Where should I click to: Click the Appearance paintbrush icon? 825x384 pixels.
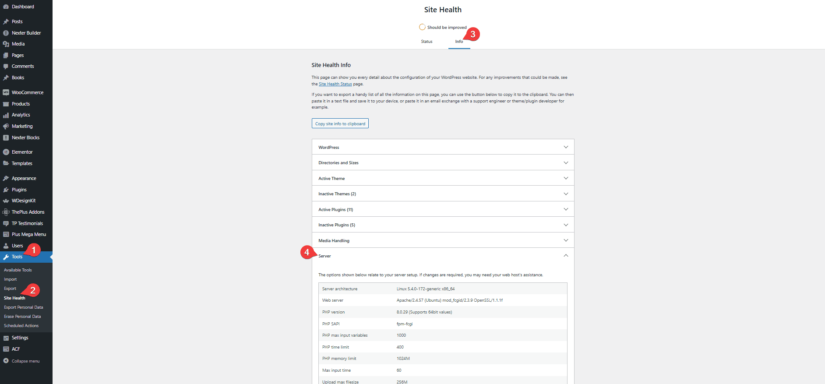(x=6, y=178)
